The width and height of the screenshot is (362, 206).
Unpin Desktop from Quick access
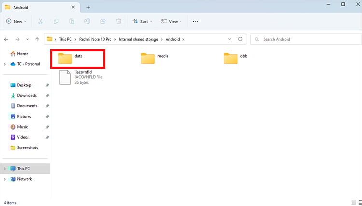pyautogui.click(x=47, y=85)
